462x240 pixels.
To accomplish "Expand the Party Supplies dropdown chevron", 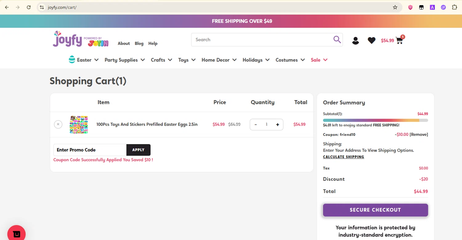I will click(x=143, y=60).
